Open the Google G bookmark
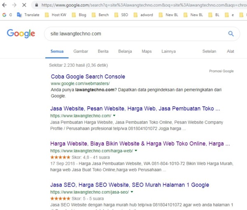Screen dimensions: 247x210 [7, 15]
